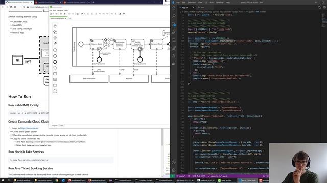327x183 pixels.
Task: Open VS Code Extensions view
Action: tap(174, 48)
